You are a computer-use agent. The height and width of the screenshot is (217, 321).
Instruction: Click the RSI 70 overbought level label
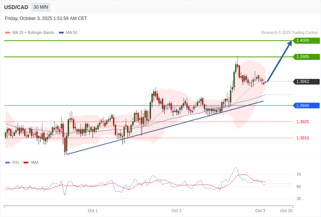point(299,174)
